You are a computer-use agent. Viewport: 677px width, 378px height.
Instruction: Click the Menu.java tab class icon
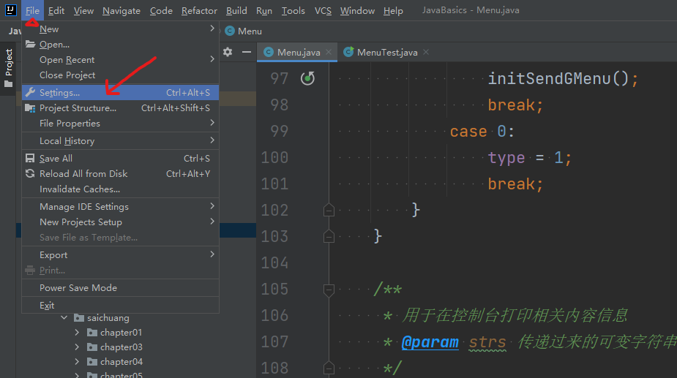tap(269, 52)
